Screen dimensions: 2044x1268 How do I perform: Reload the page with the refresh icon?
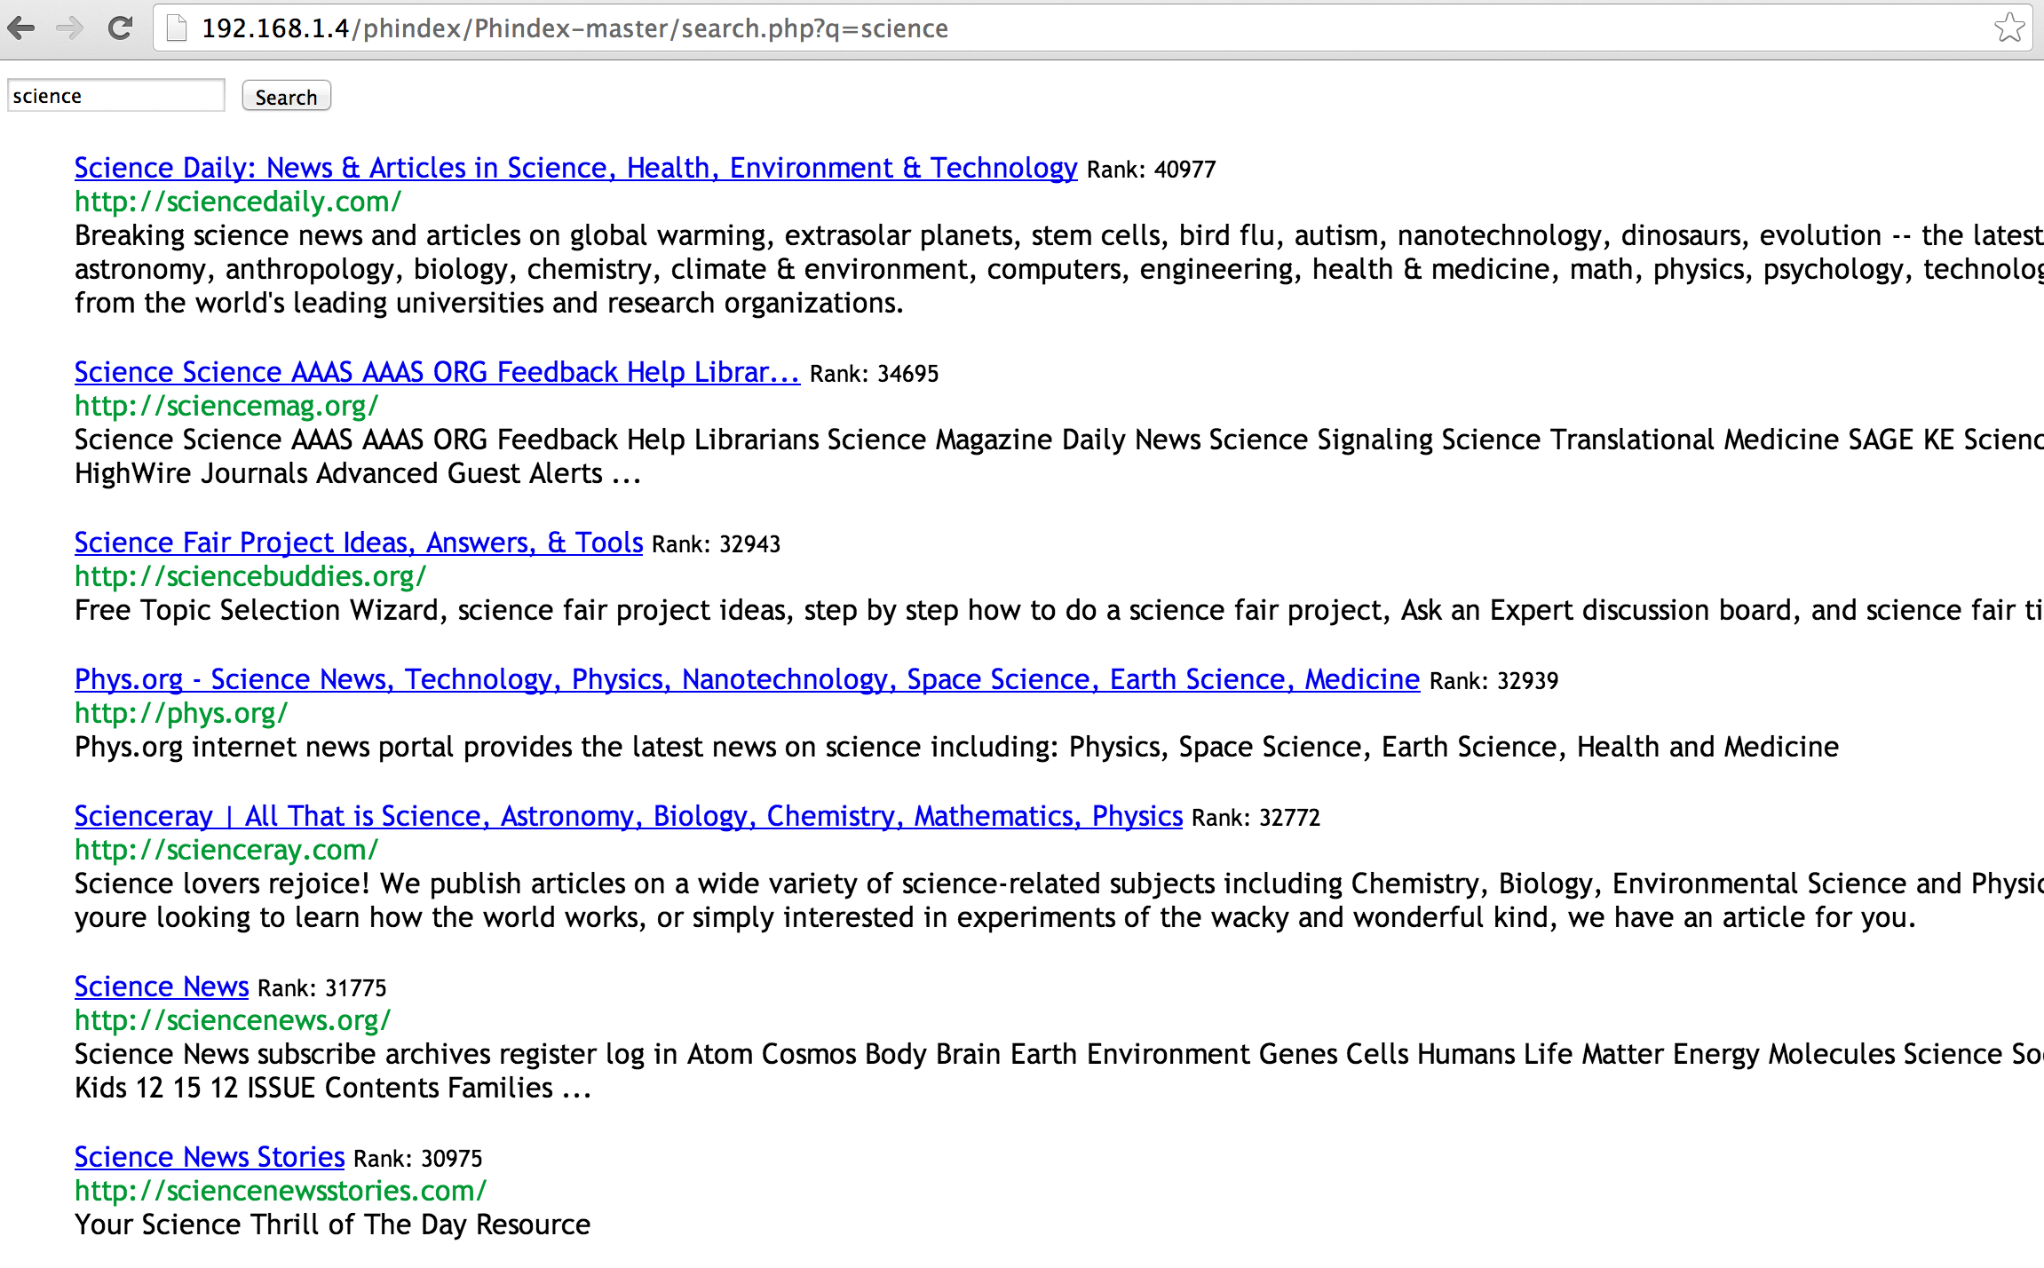click(x=120, y=28)
